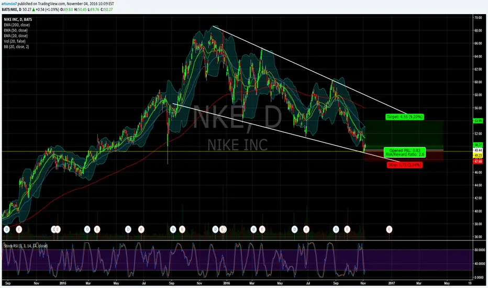Click the 36.00 price scale label
488x288 pixels.
pyautogui.click(x=478, y=237)
